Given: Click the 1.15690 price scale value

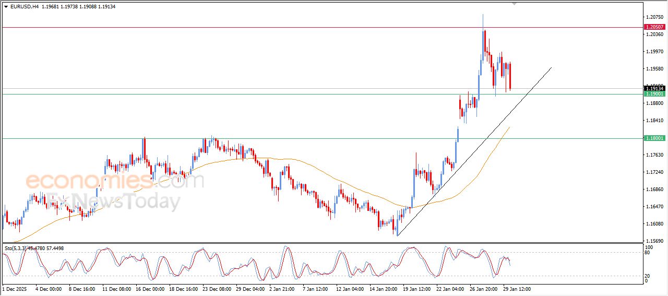Looking at the screenshot, I should click(654, 241).
